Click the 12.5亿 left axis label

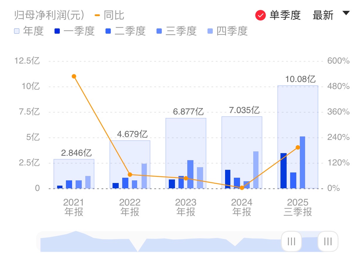pyautogui.click(x=27, y=61)
